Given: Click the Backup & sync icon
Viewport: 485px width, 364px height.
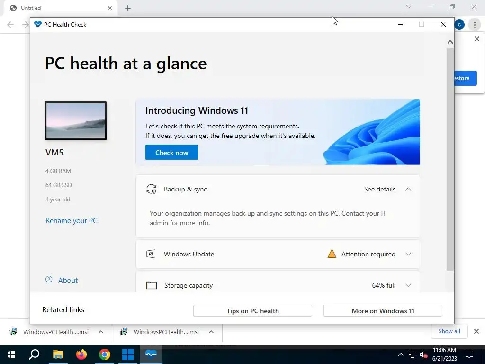Looking at the screenshot, I should point(151,189).
